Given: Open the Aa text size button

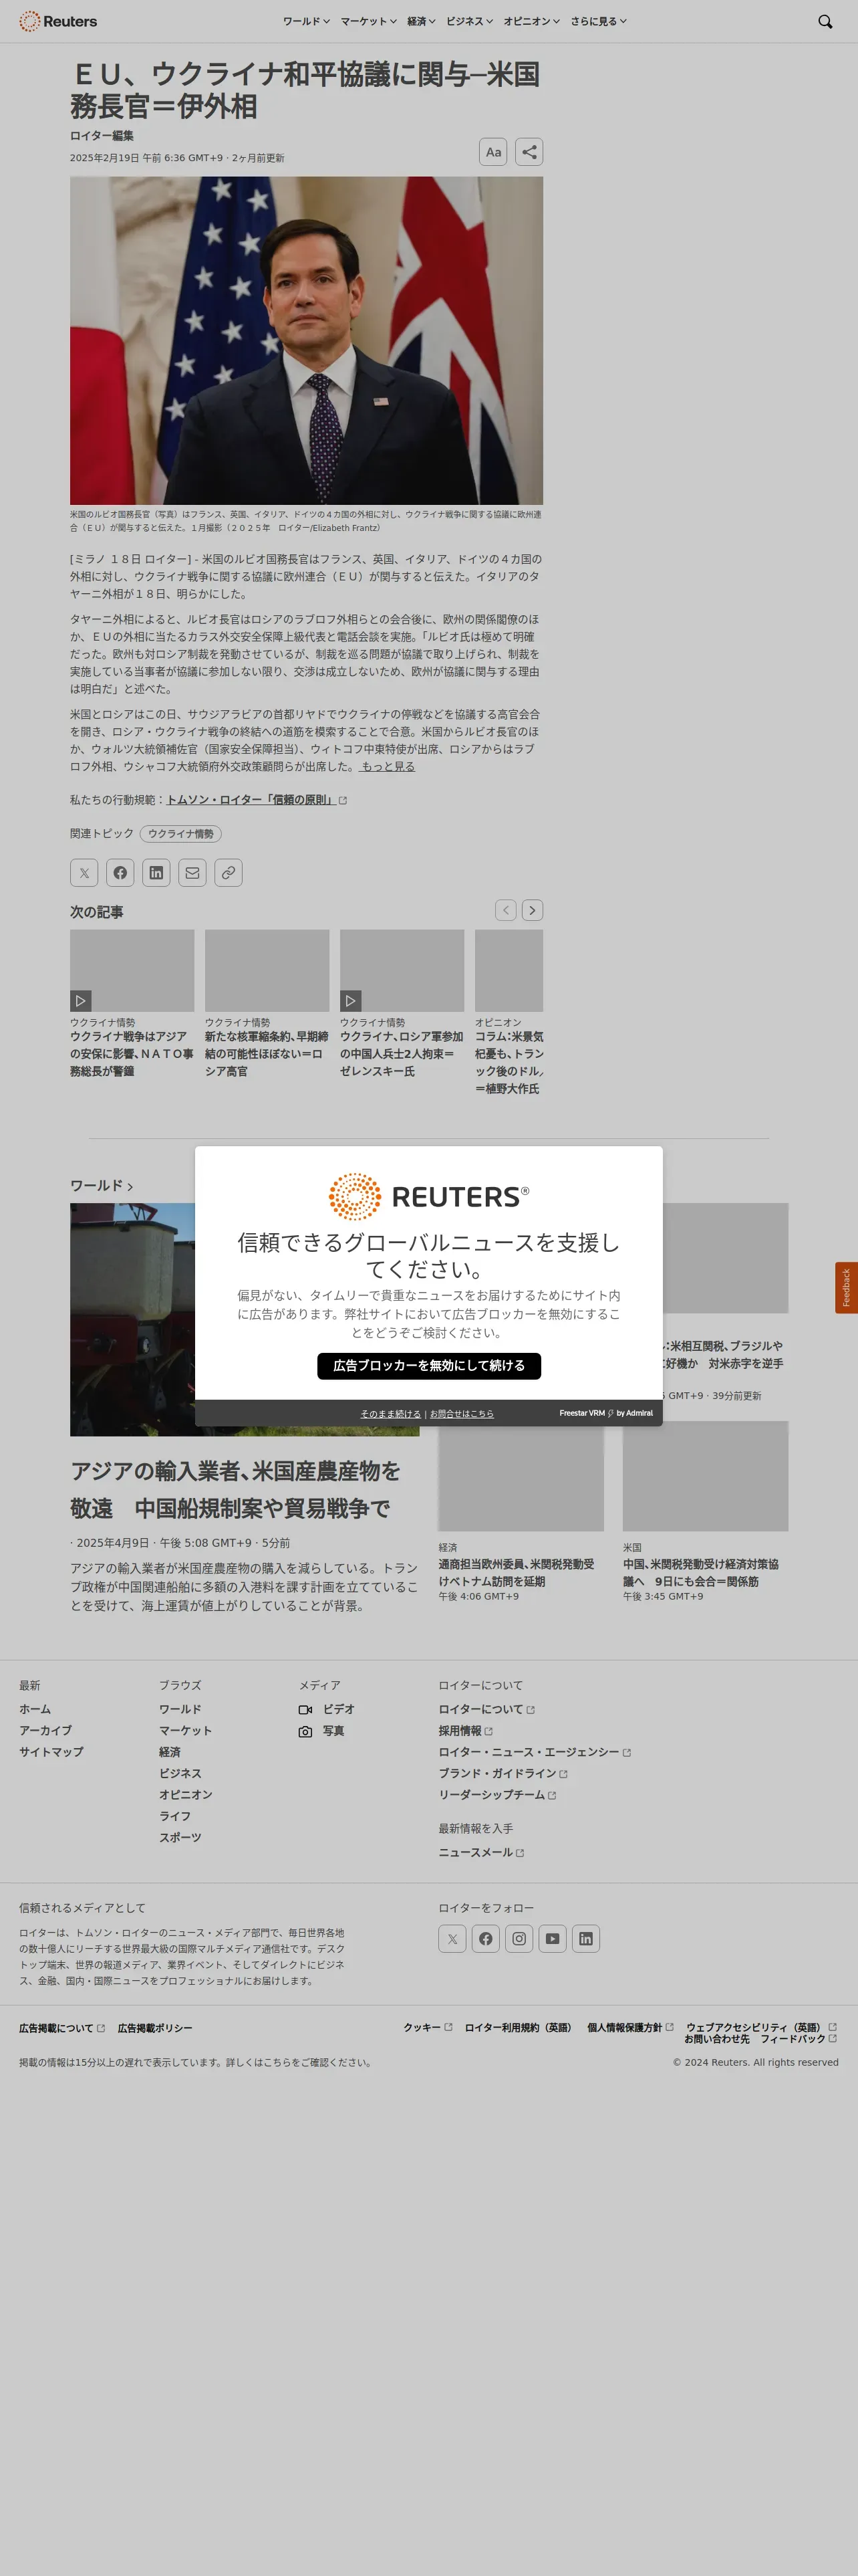Looking at the screenshot, I should (493, 152).
